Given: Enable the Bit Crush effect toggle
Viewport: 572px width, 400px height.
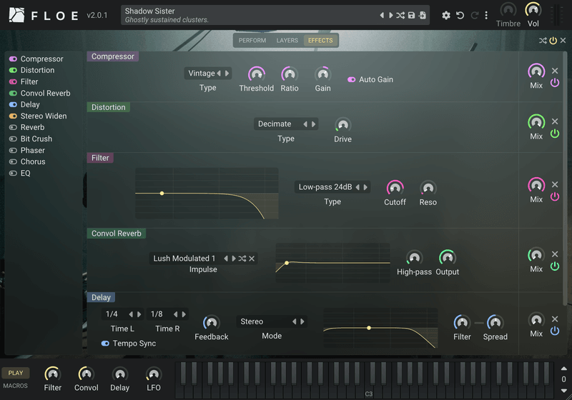Looking at the screenshot, I should click(13, 139).
